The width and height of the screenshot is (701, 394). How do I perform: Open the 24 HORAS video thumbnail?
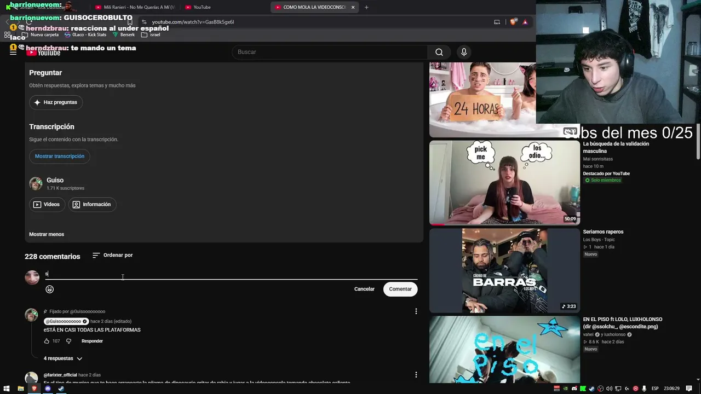pos(482,99)
